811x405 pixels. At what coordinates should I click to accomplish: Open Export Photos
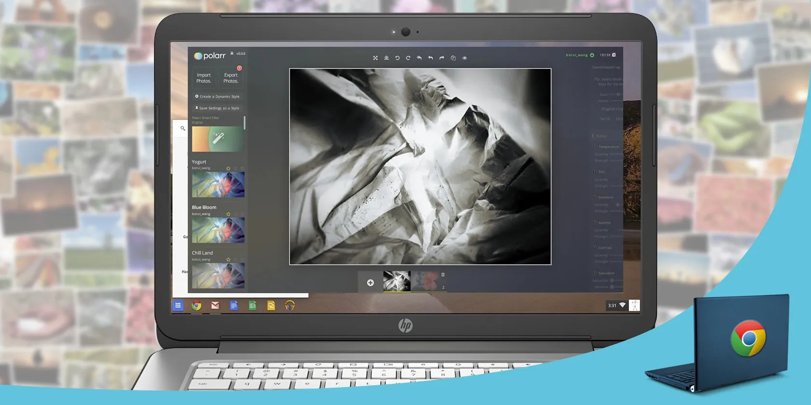(x=231, y=78)
